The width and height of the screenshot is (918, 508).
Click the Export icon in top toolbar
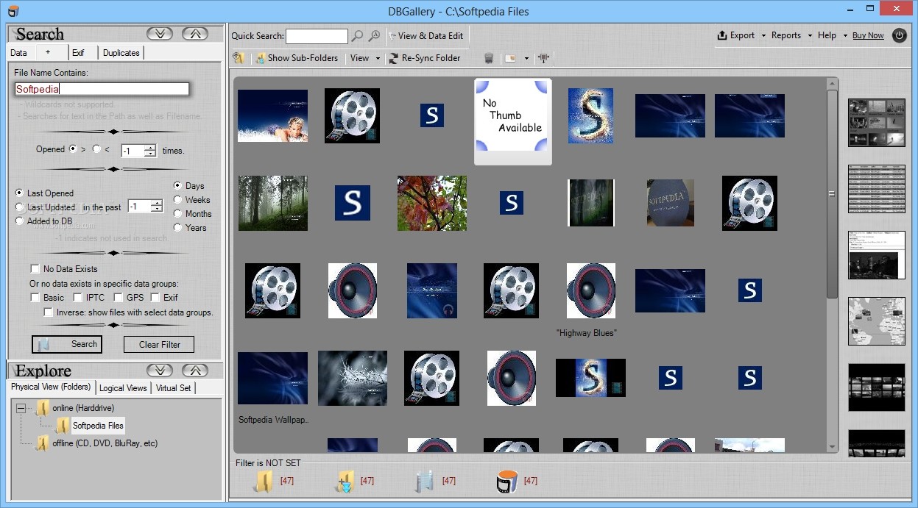click(722, 35)
